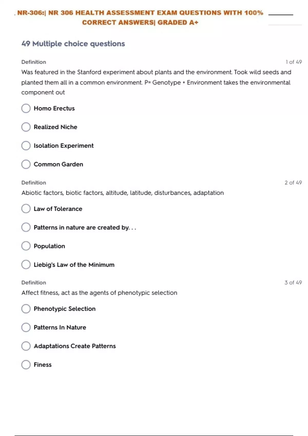Select Liebig's Law of the Minimum
This screenshot has height=436, width=308.
pyautogui.click(x=26, y=264)
